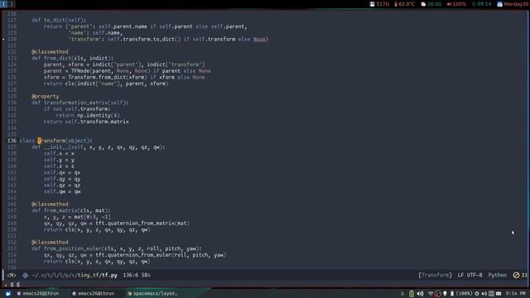530x298 pixels.
Task: Click the 100% volume indicator in top bar
Action: 456,4
